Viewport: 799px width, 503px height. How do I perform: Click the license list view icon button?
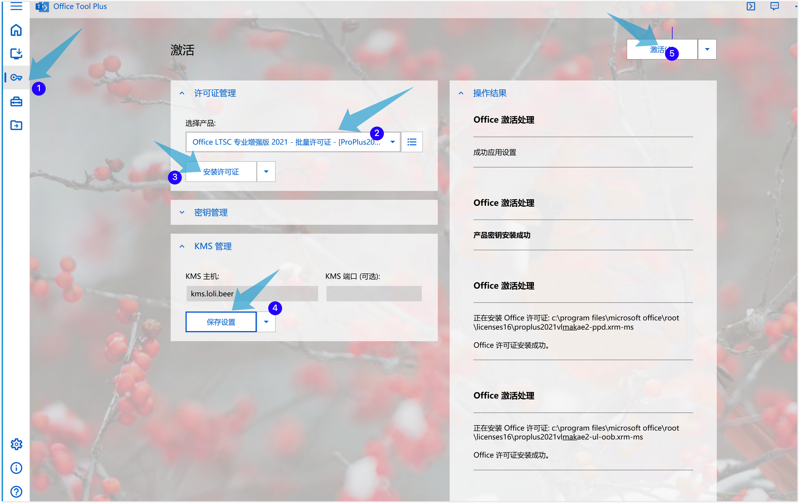pyautogui.click(x=412, y=142)
